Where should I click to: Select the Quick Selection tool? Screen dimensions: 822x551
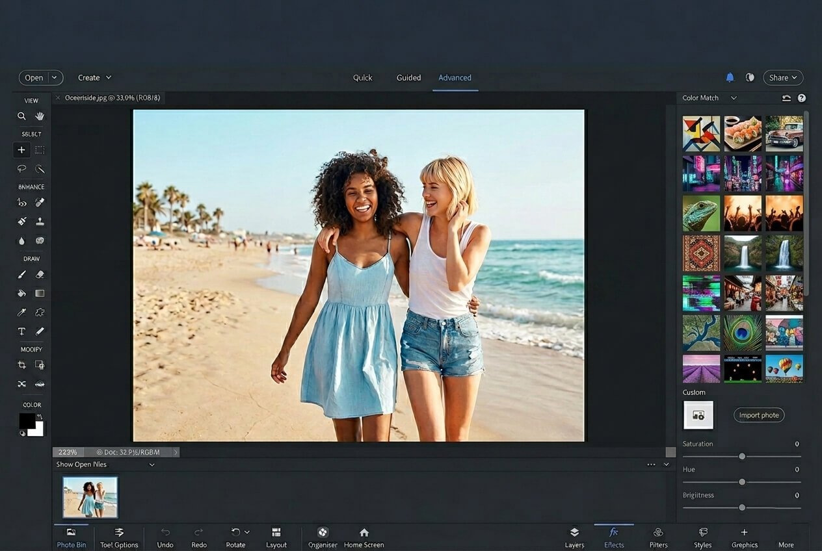(21, 149)
